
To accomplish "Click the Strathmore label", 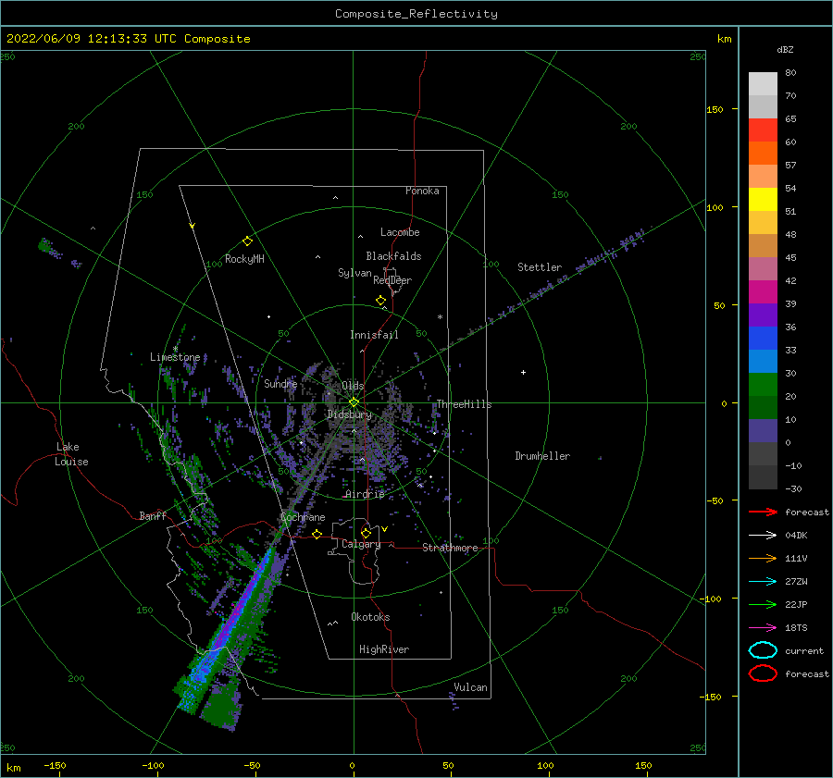I will pyautogui.click(x=450, y=548).
